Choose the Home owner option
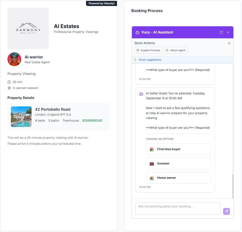Screen dimensions: 242x232 coord(178,178)
